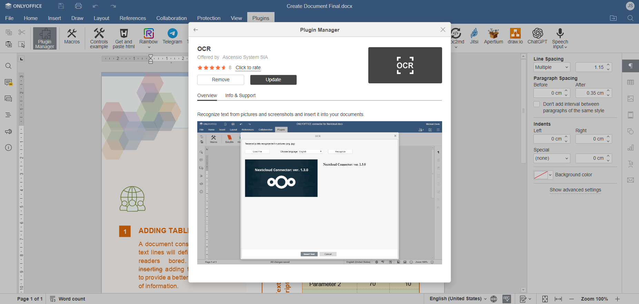
Task: Click the Save icon in title bar
Action: pos(61,6)
